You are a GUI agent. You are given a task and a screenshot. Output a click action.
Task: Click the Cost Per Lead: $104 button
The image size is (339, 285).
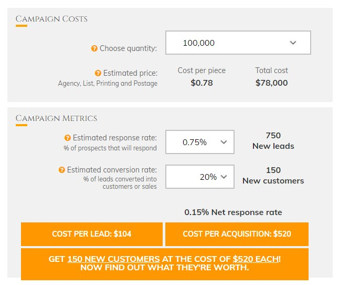[x=92, y=234]
